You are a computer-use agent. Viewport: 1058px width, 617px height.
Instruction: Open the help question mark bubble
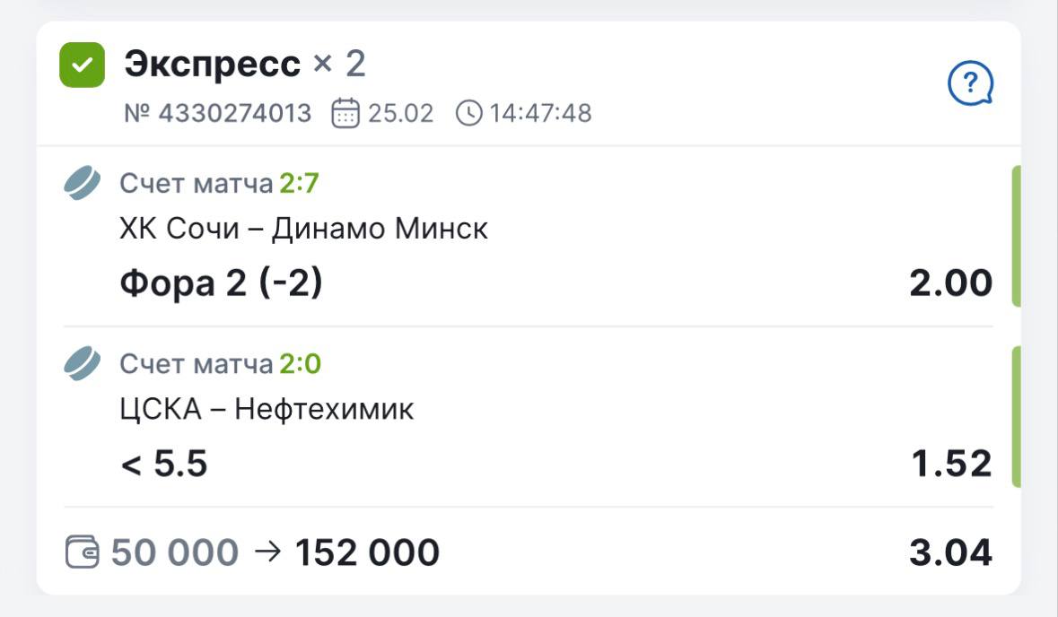[x=970, y=86]
